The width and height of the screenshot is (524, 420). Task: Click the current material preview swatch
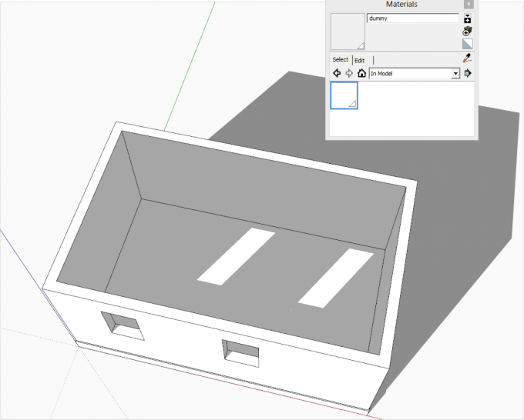[348, 32]
